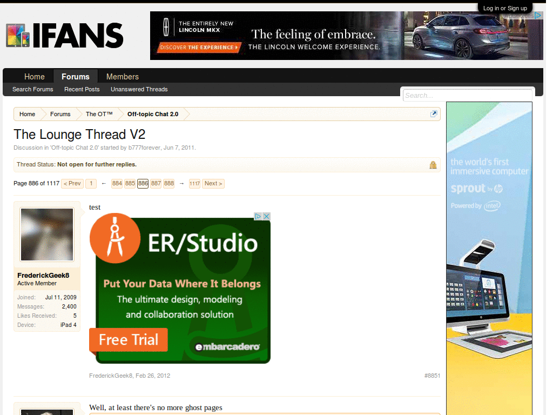
Task: Click the embarcadero logo in ad
Action: coord(227,347)
